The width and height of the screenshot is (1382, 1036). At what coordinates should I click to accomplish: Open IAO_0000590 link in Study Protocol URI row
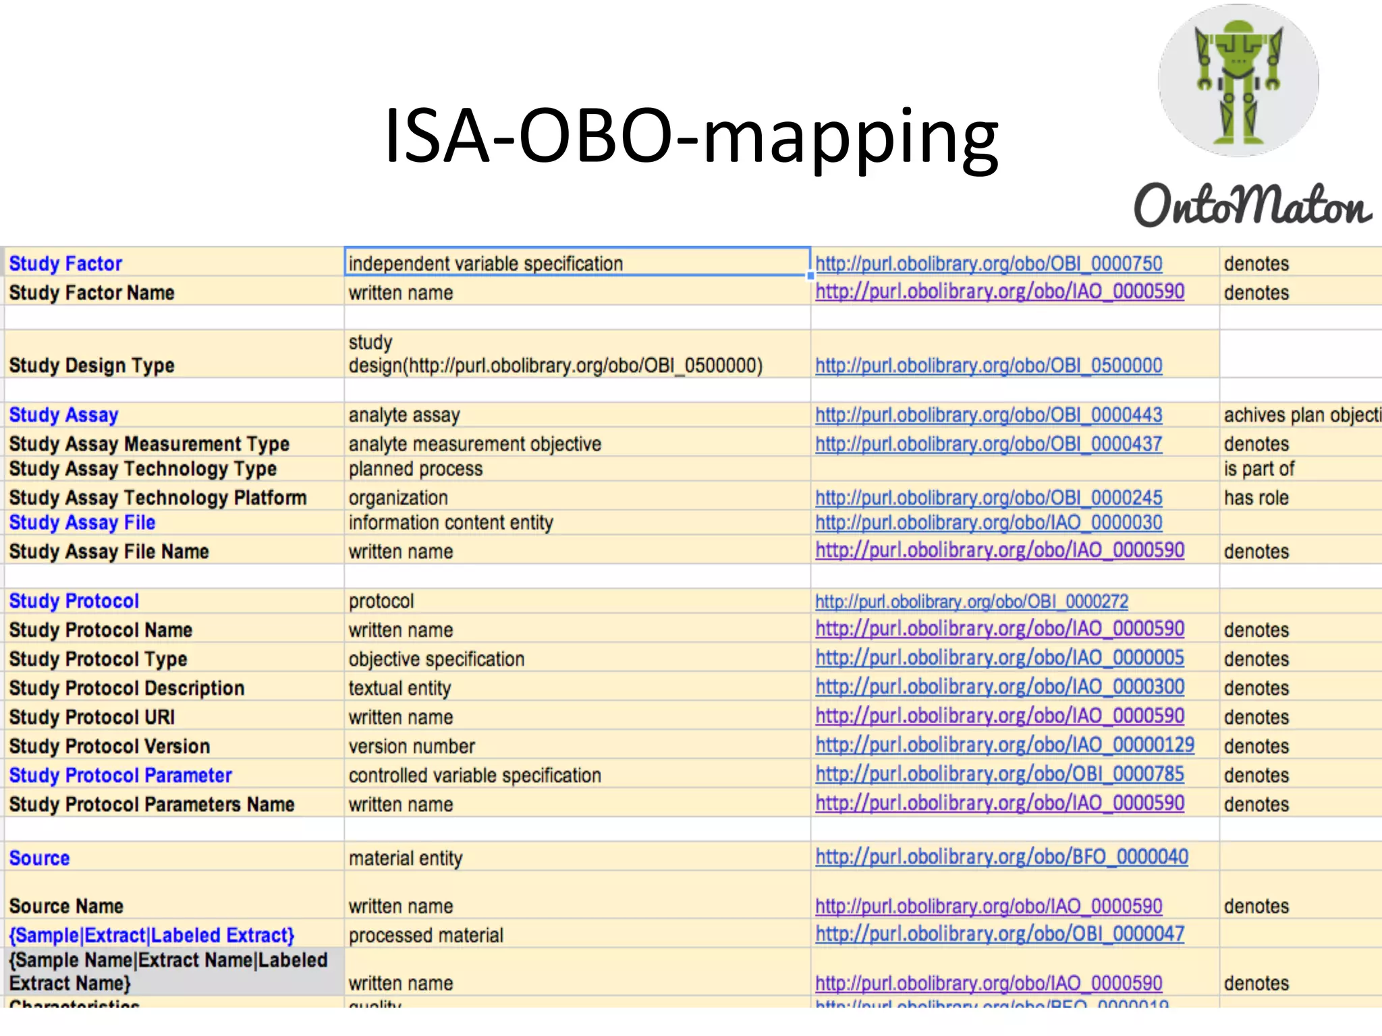tap(999, 716)
